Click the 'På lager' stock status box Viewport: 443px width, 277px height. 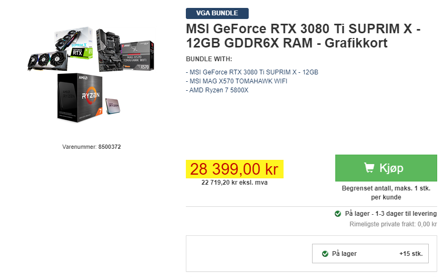point(370,254)
